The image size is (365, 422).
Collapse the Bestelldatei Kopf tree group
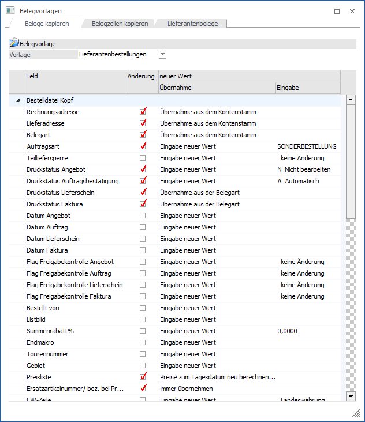point(18,101)
